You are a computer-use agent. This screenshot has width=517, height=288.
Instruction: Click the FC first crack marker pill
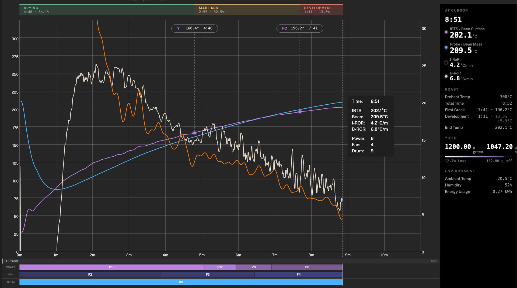[x=300, y=28]
